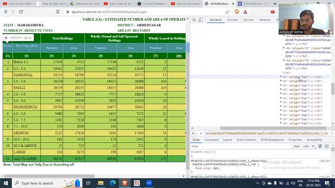Click the page's horizontal scrollbar thumb

[x=49, y=176]
